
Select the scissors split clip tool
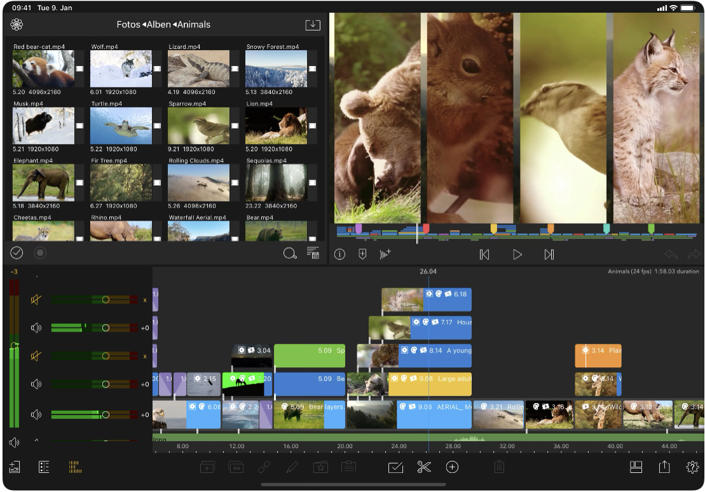tap(424, 467)
